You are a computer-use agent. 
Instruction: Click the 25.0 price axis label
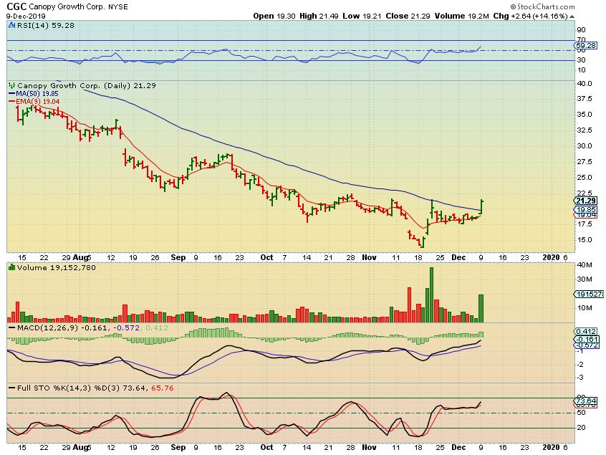pos(585,178)
